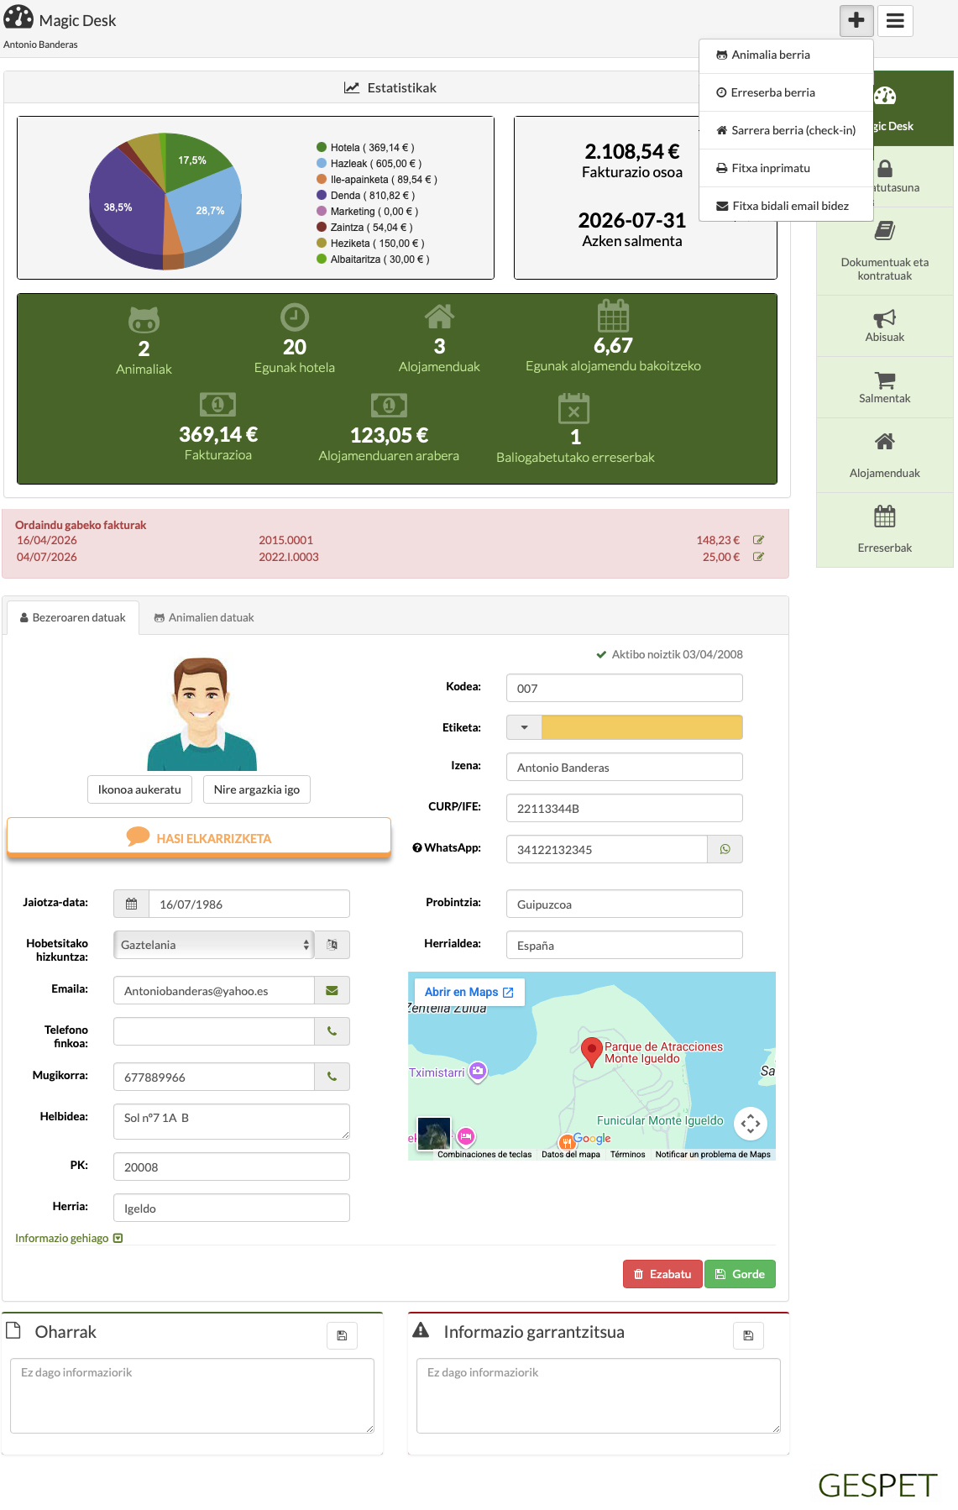Click the WhatsApp send icon beside number
The height and width of the screenshot is (1510, 958).
pos(725,849)
